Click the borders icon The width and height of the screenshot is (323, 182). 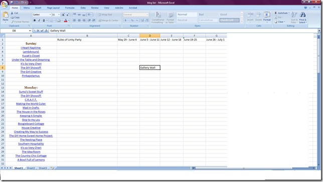(52, 20)
